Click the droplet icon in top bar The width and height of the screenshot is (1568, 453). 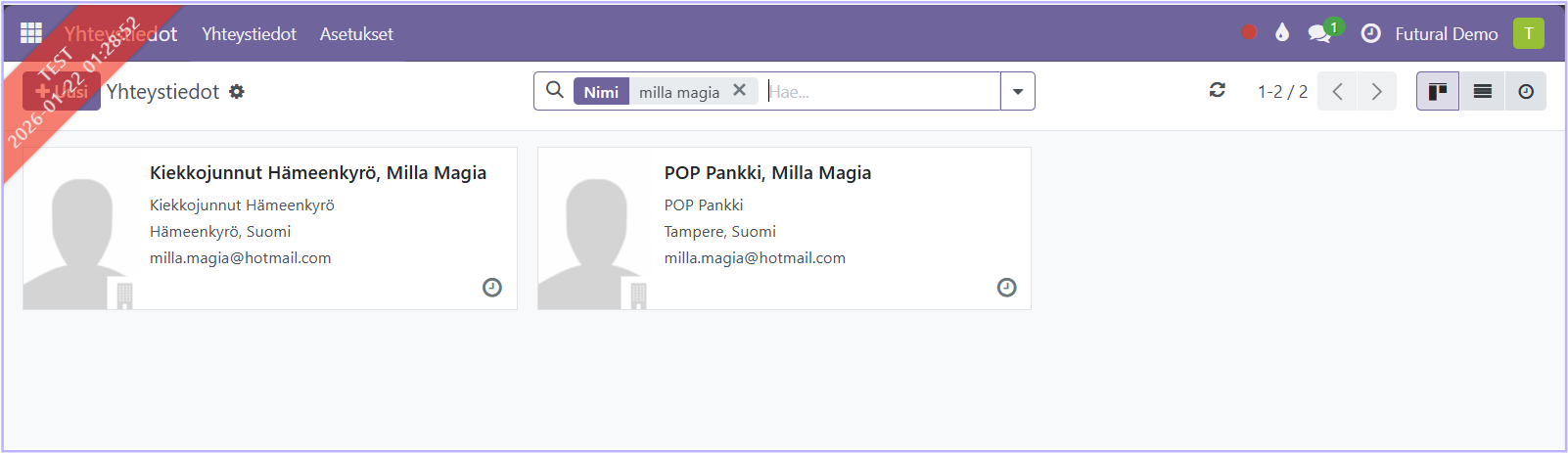[x=1282, y=32]
